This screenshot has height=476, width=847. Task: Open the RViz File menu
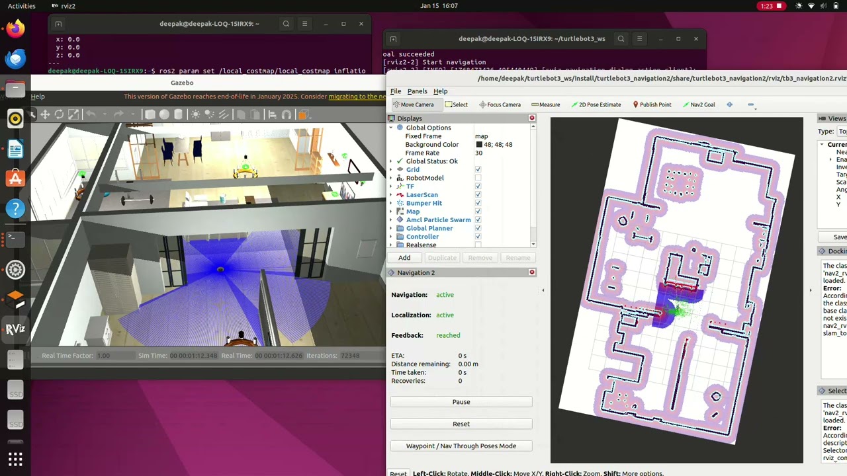395,91
